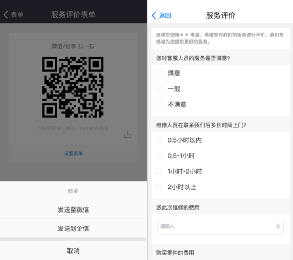Screen dimensions: 293x260
Task: Tap the 您此次维修的费用 label
Action: tap(178, 208)
